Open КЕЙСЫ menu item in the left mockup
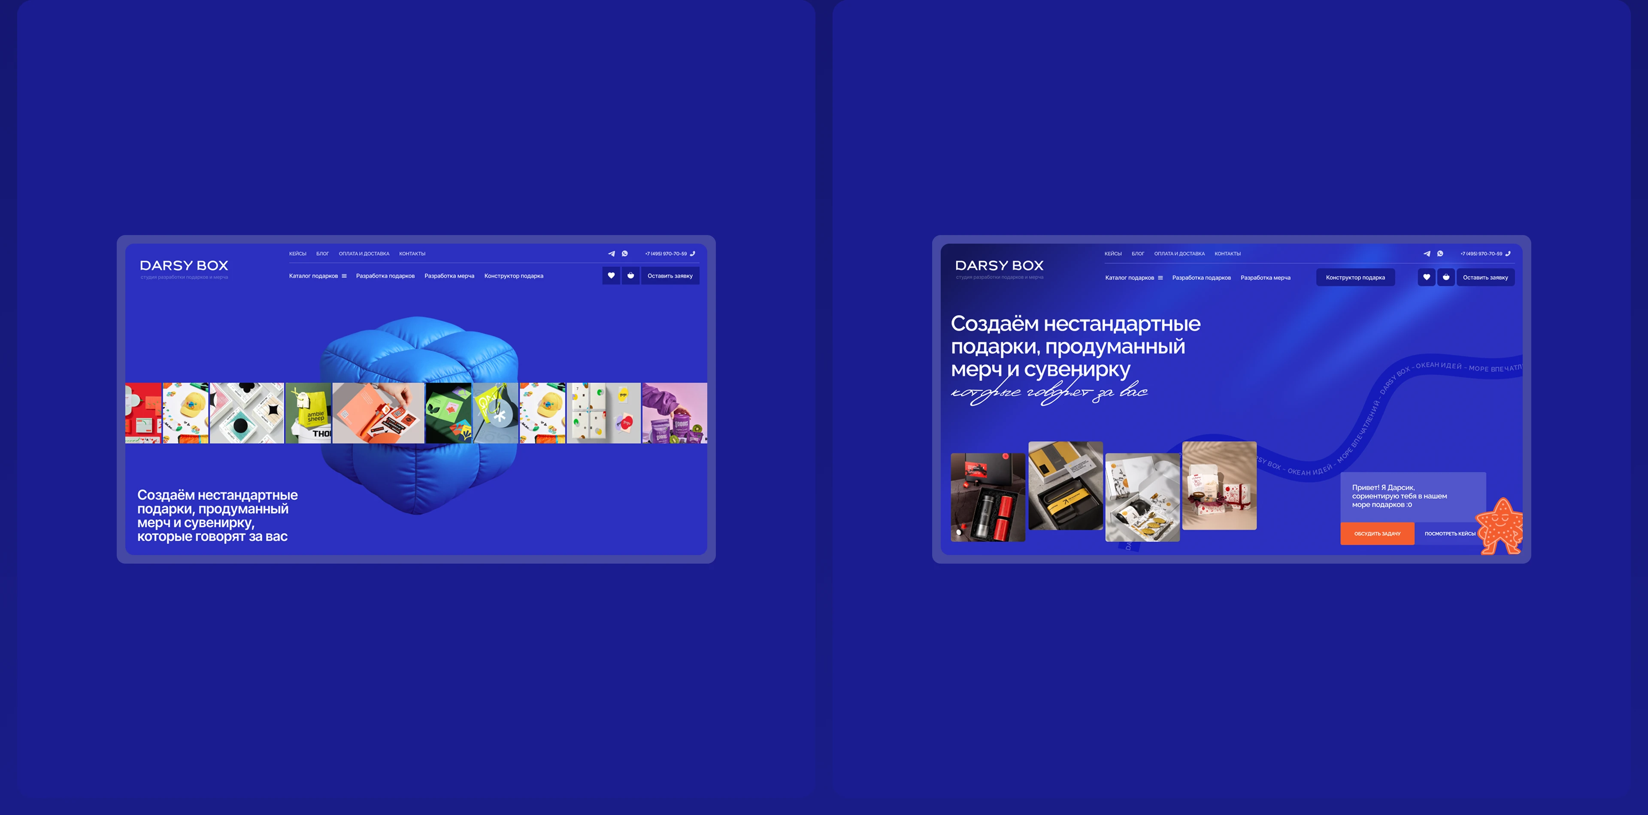The width and height of the screenshot is (1648, 815). click(297, 254)
